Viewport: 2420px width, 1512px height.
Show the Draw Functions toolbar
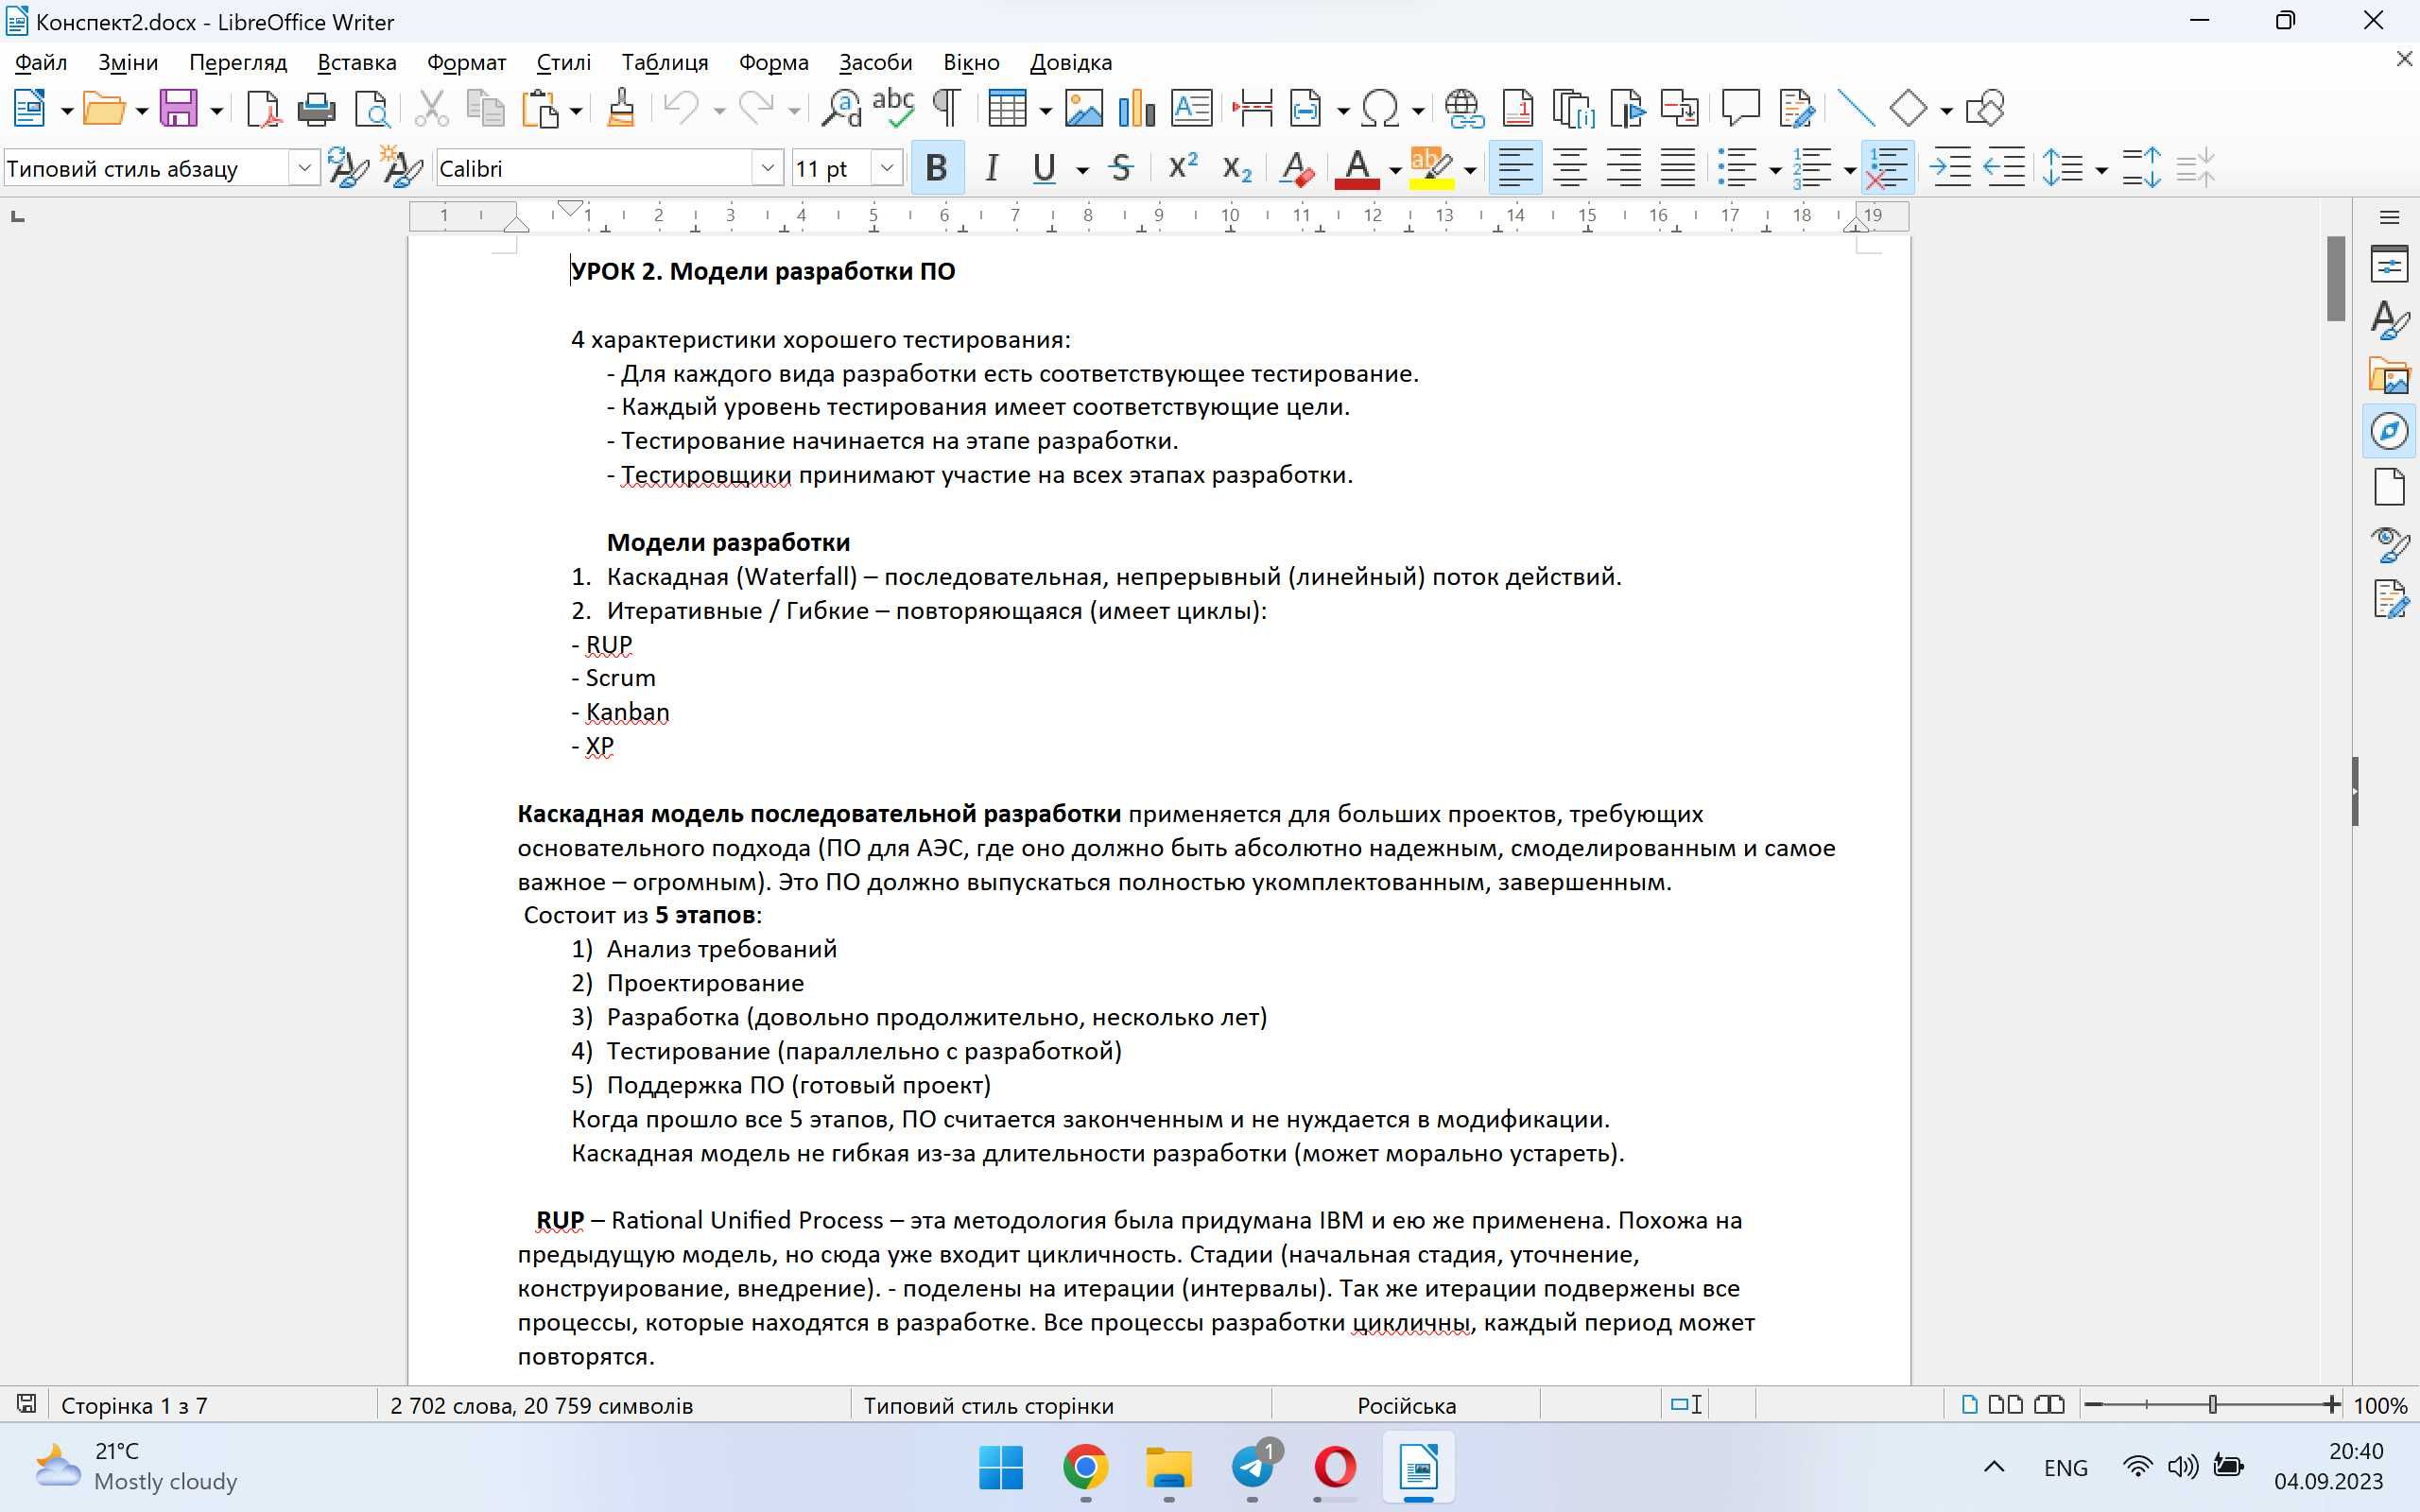pos(1985,108)
